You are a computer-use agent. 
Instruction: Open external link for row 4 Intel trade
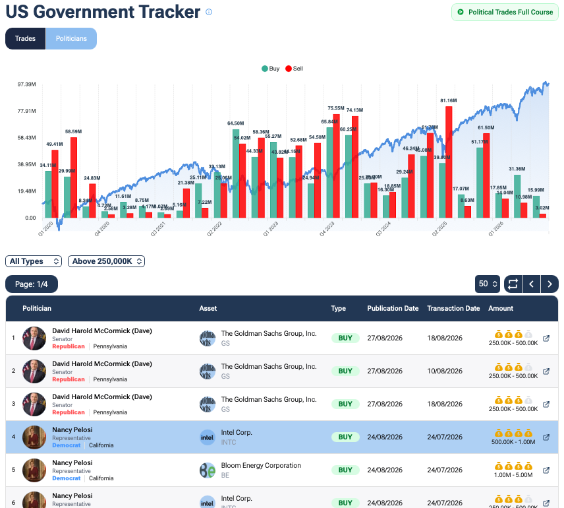[546, 437]
